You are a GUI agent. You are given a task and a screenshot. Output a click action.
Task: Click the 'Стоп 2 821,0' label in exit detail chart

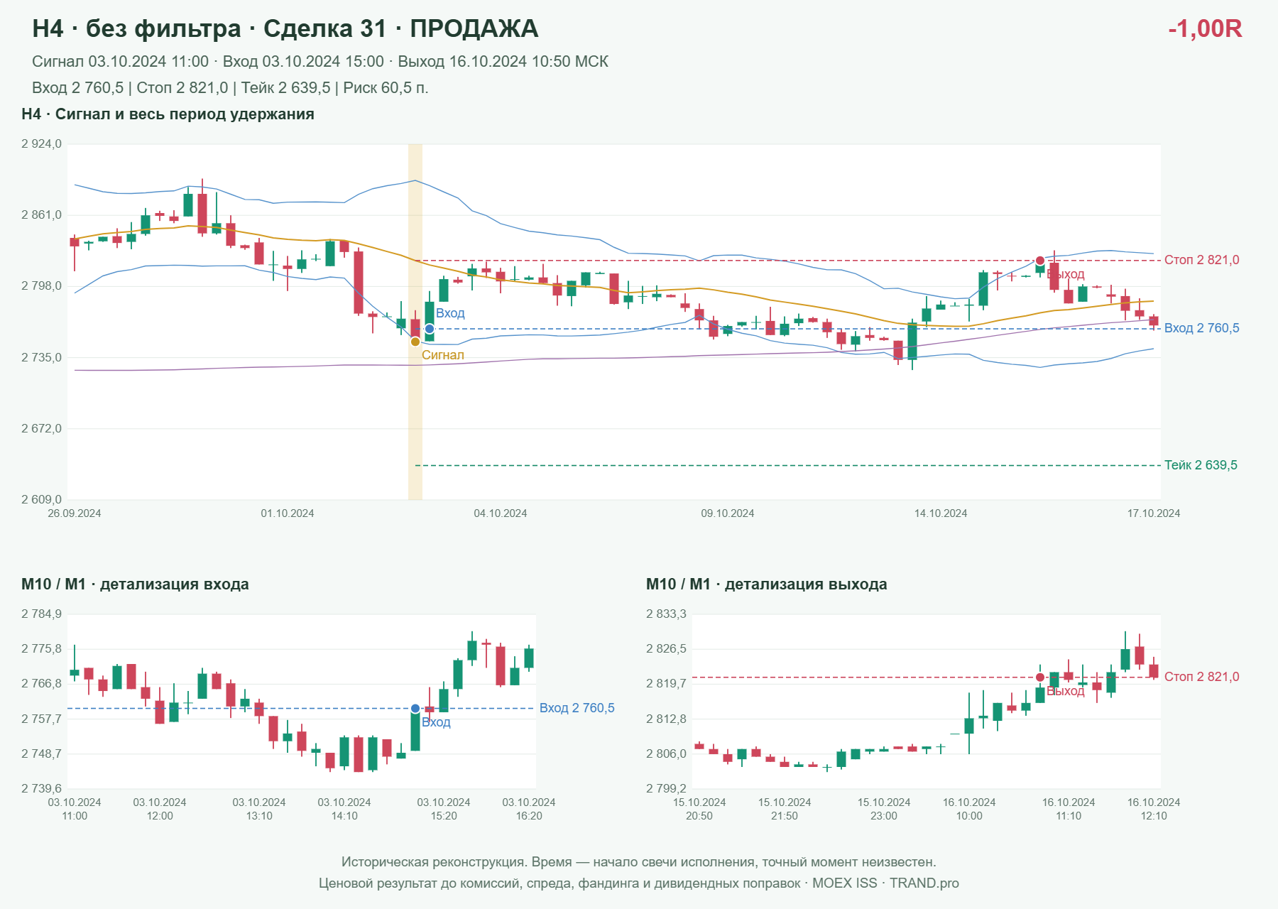[x=1201, y=677]
